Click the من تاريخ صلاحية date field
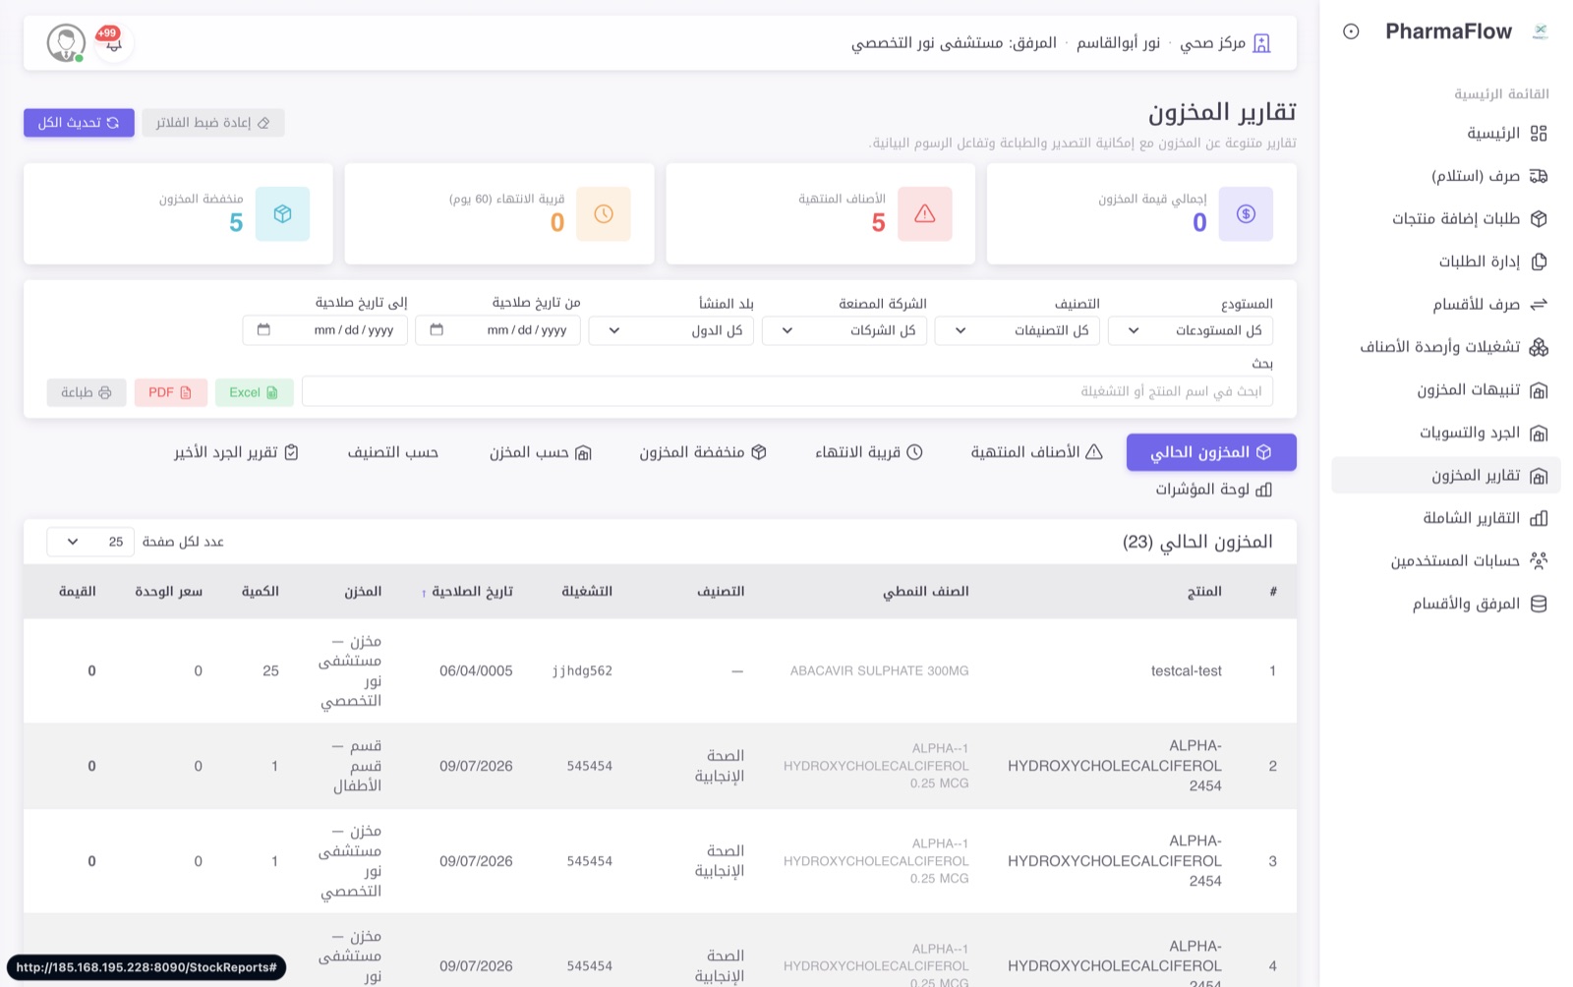This screenshot has width=1573, height=987. click(498, 330)
